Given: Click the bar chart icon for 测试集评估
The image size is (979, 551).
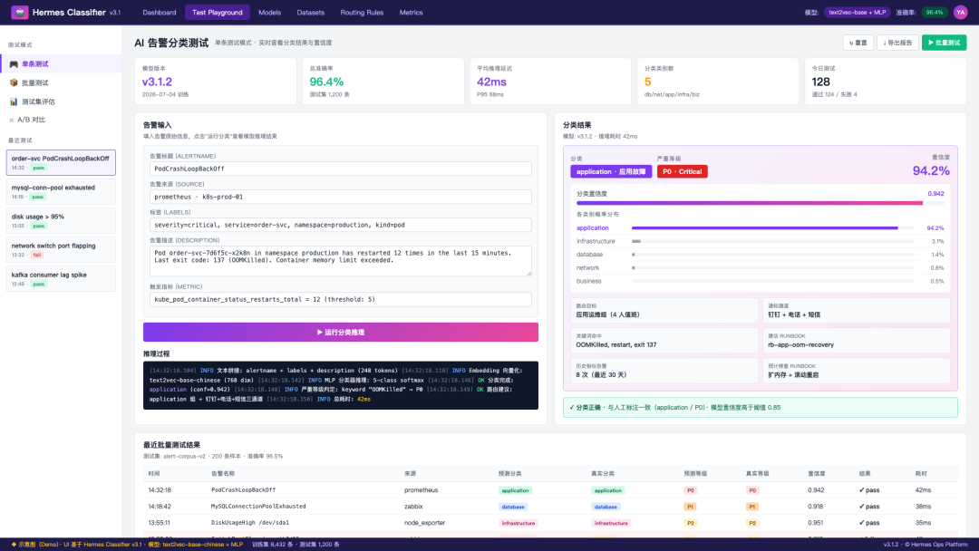Looking at the screenshot, I should [x=14, y=101].
